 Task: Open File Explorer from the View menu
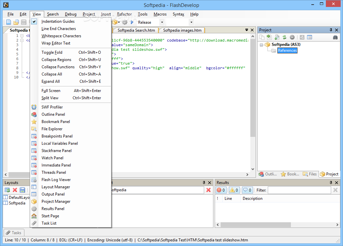tap(71, 129)
